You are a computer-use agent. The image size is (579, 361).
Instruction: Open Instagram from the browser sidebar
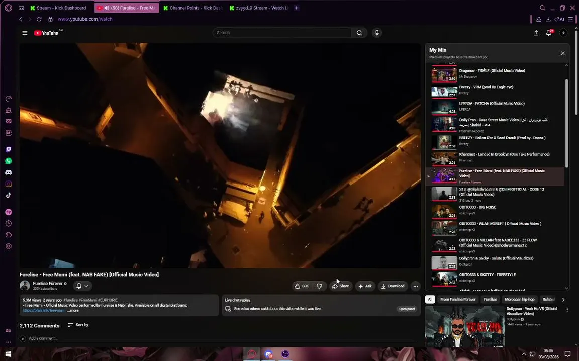tap(9, 184)
